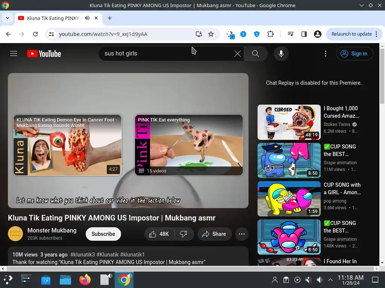This screenshot has height=288, width=385.
Task: Subscribe to Monster Mukbang
Action: click(x=103, y=234)
